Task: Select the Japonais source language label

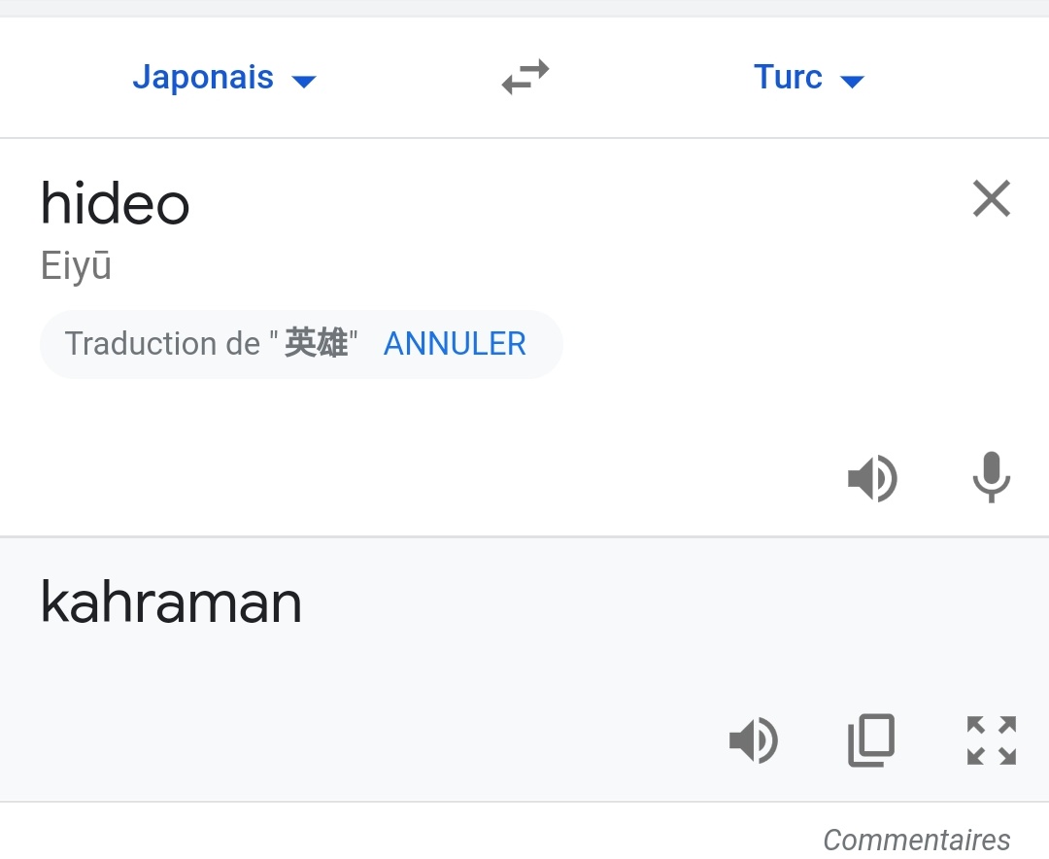Action: [x=203, y=78]
